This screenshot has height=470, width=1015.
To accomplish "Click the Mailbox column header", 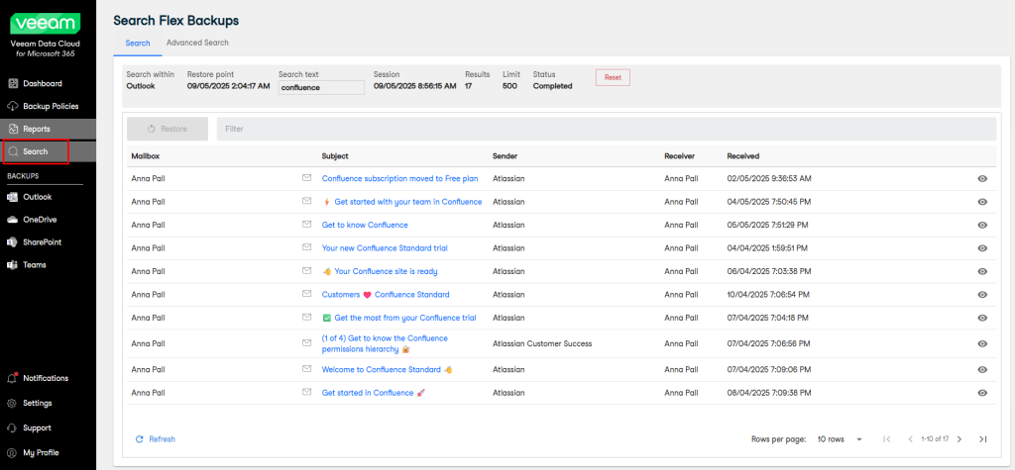I will click(145, 156).
